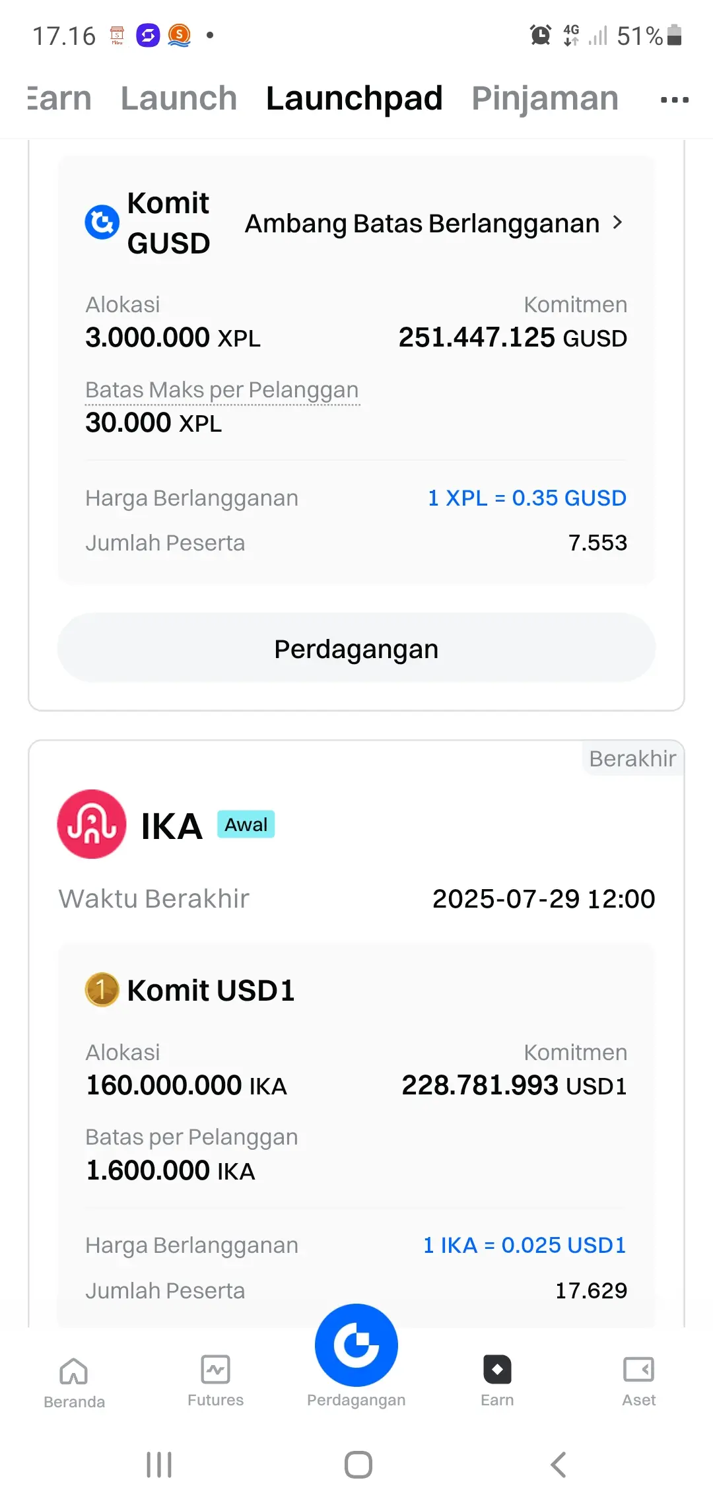This screenshot has height=1505, width=713.
Task: Tap the Awal badge next to IKA
Action: click(246, 824)
